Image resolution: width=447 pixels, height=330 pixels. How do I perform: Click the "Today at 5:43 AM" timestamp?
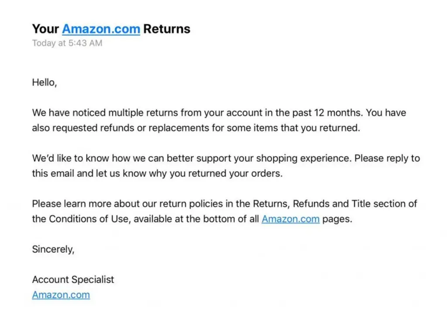(x=67, y=43)
